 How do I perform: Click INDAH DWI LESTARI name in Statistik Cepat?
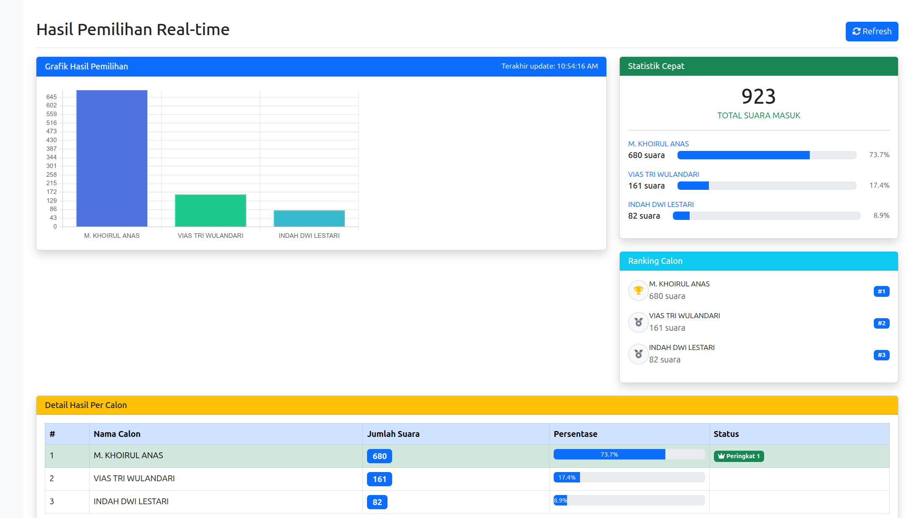point(661,204)
